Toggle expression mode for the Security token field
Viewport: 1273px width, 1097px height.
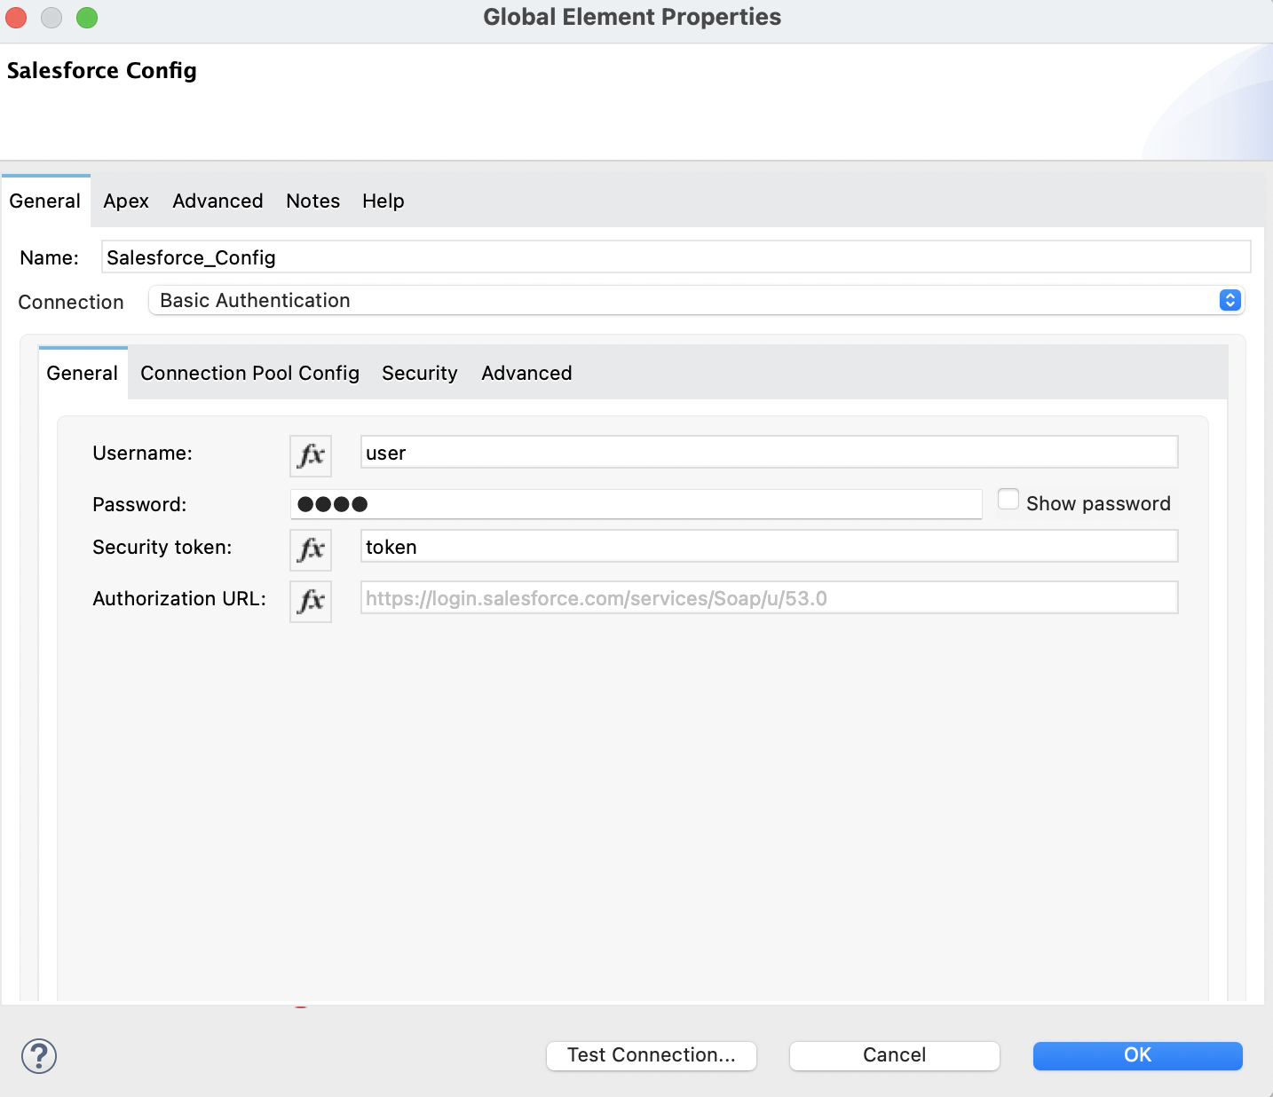point(310,550)
